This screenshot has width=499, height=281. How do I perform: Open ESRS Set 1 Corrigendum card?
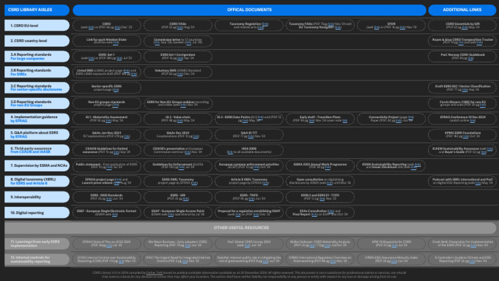pos(178,56)
